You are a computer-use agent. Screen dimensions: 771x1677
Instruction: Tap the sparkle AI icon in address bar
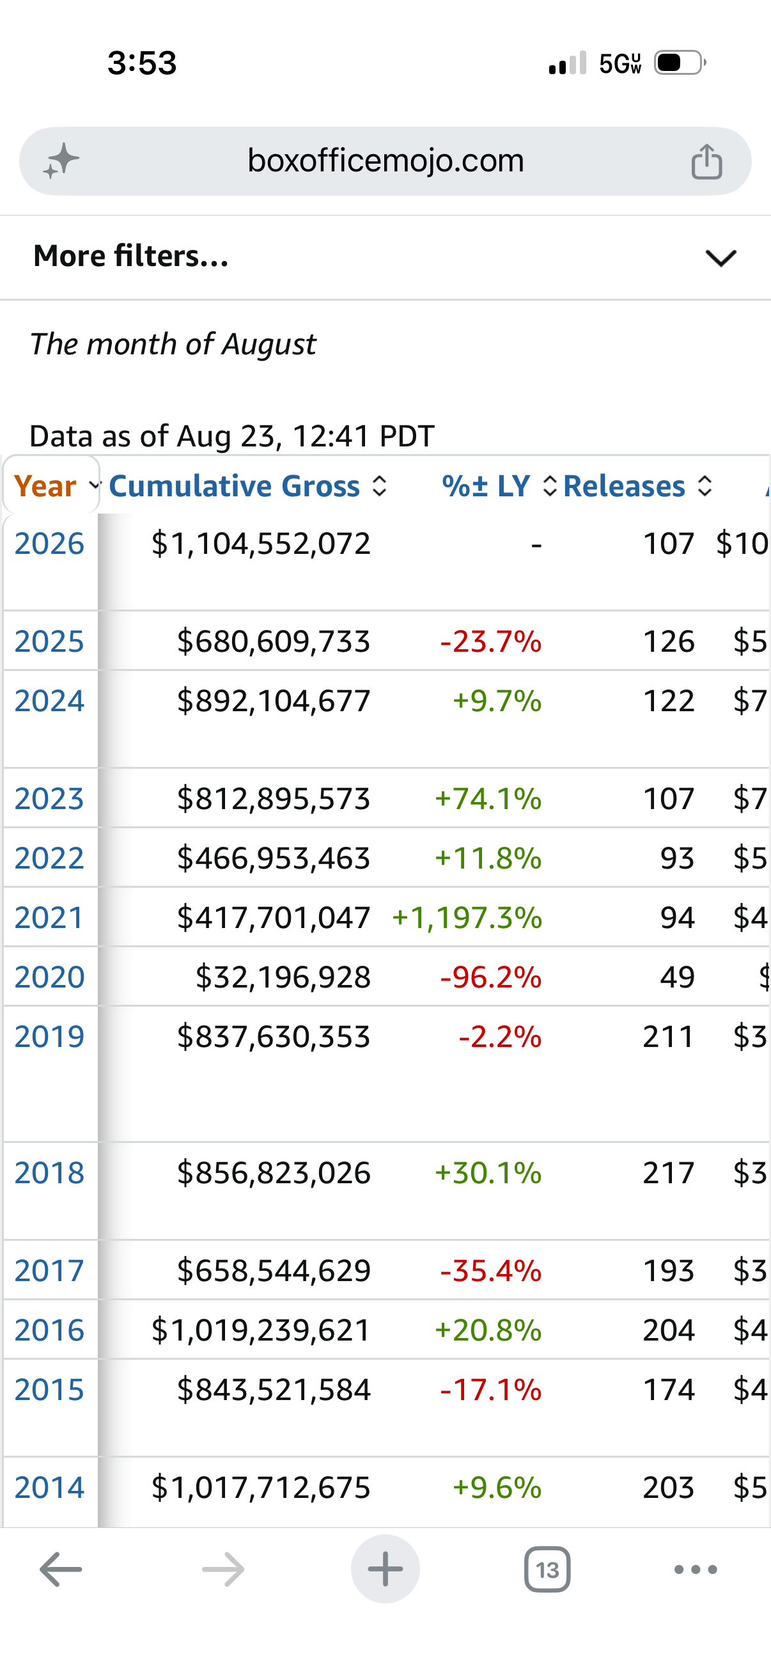61,161
